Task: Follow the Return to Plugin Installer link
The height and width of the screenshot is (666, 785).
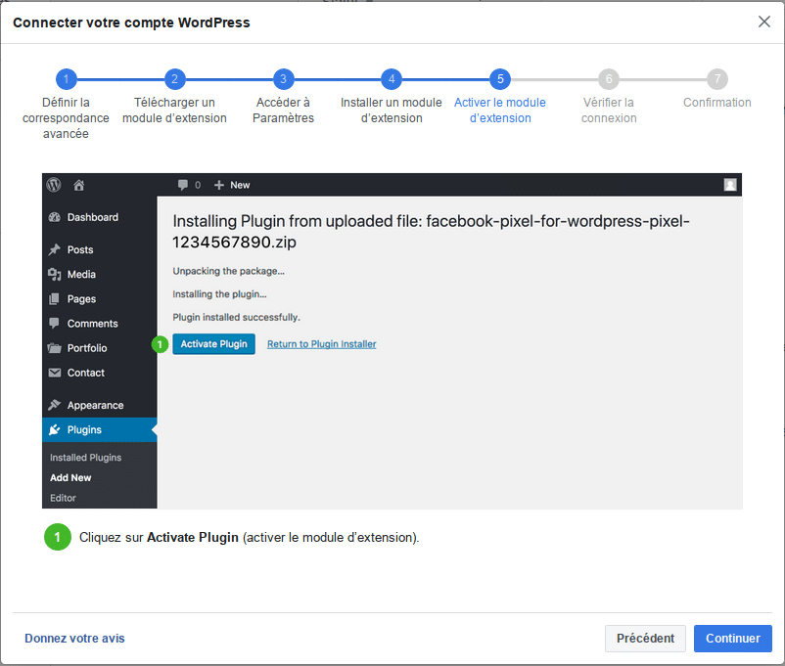Action: (321, 344)
